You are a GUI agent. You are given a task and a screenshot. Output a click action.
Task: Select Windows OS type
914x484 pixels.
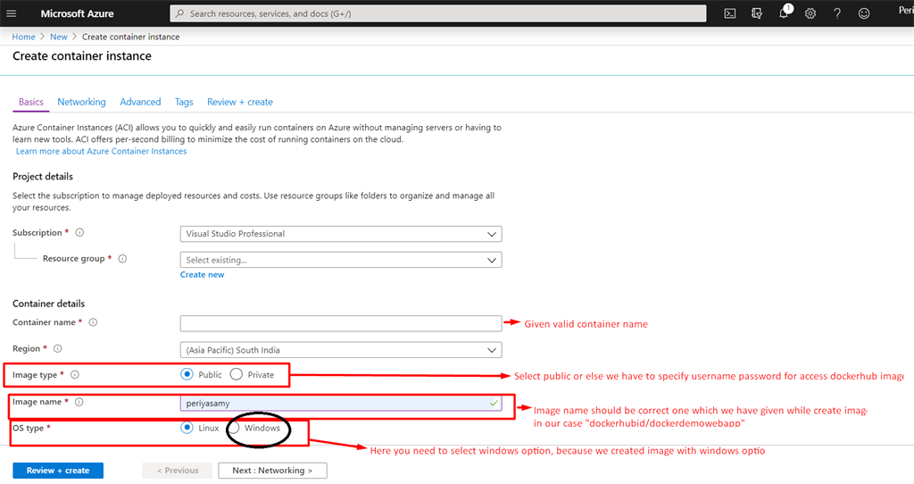pyautogui.click(x=235, y=428)
